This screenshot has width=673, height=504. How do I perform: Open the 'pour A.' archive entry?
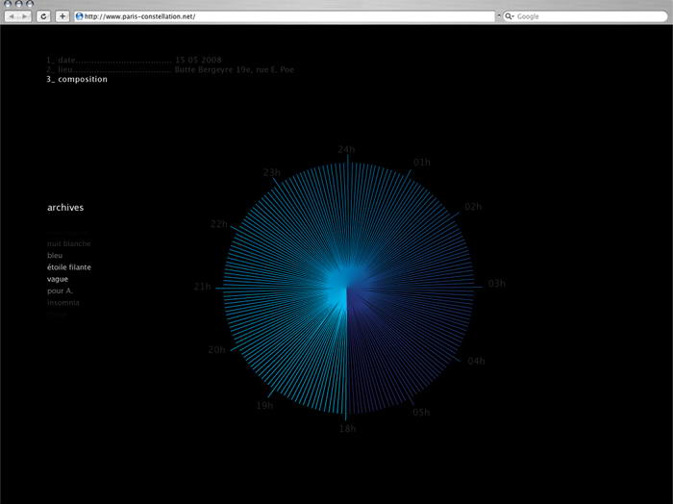coord(60,290)
